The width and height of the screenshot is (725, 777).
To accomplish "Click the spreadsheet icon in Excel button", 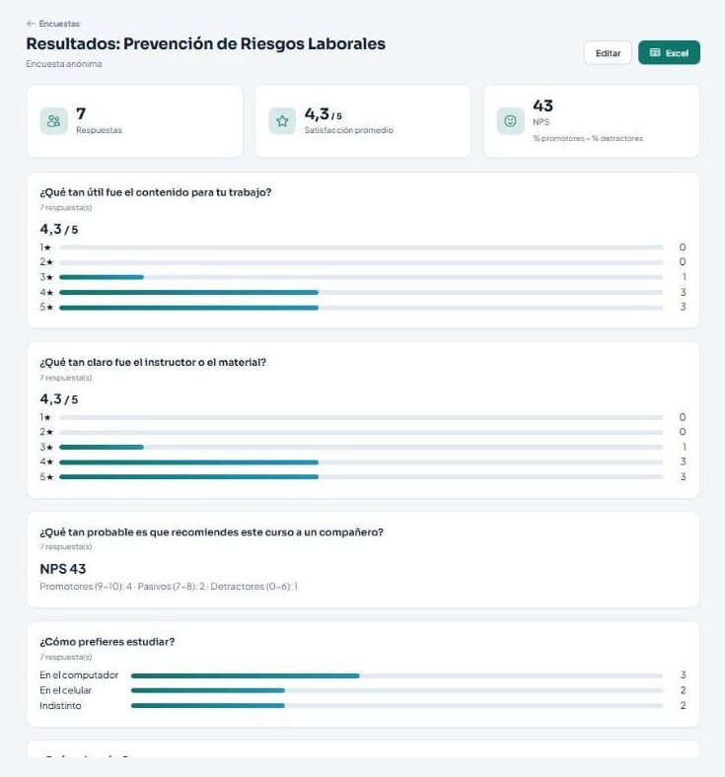I will point(655,52).
